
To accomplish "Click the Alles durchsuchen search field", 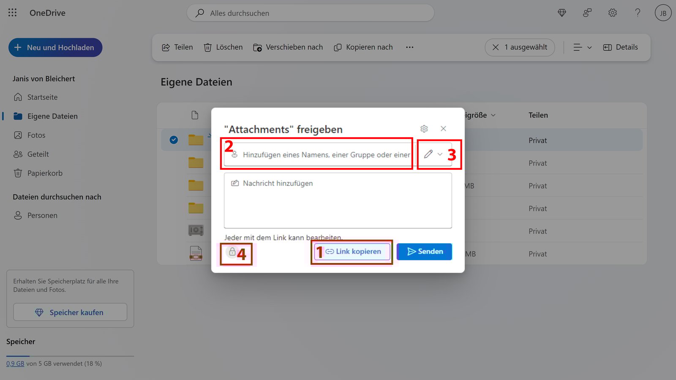I will pyautogui.click(x=311, y=13).
